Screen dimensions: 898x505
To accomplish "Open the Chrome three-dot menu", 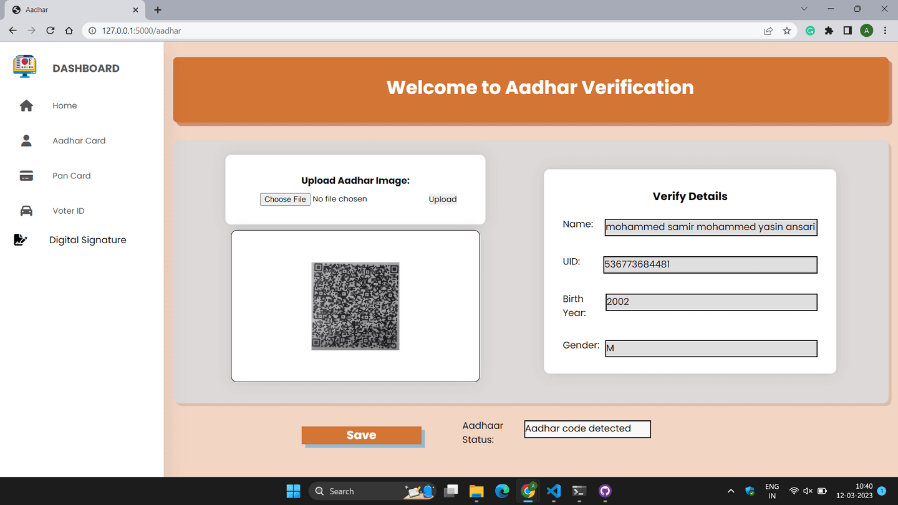I will [885, 31].
